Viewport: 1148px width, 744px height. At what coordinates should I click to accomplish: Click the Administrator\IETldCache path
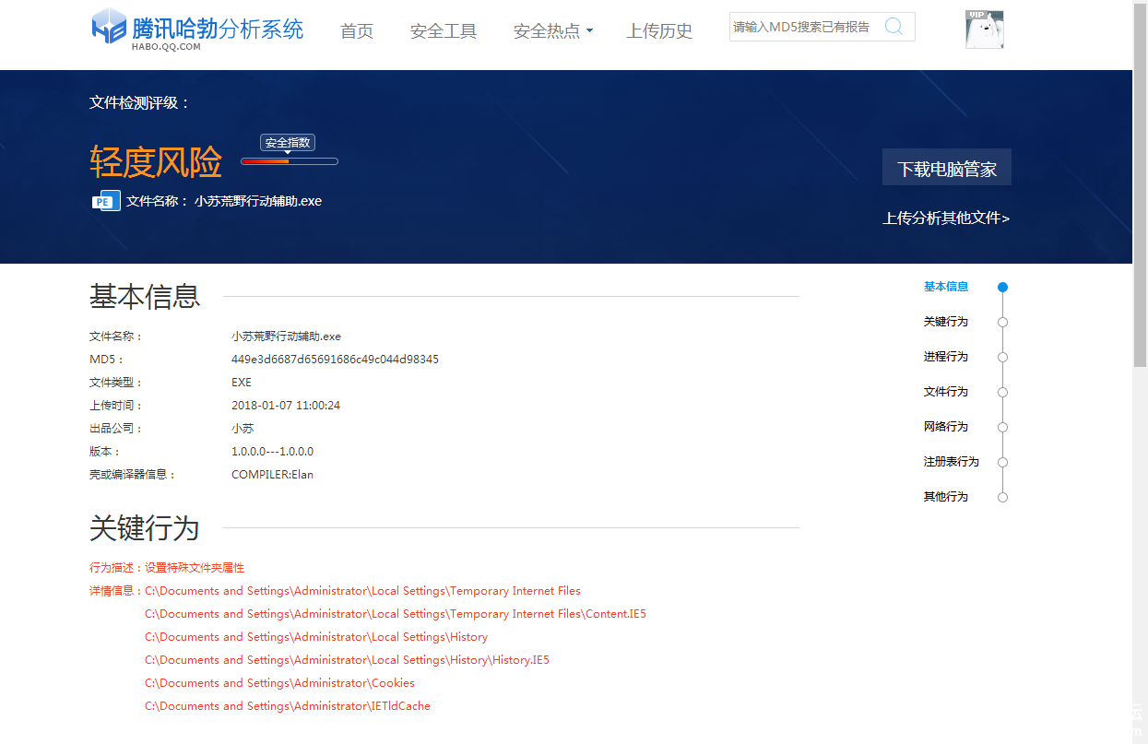pos(288,706)
